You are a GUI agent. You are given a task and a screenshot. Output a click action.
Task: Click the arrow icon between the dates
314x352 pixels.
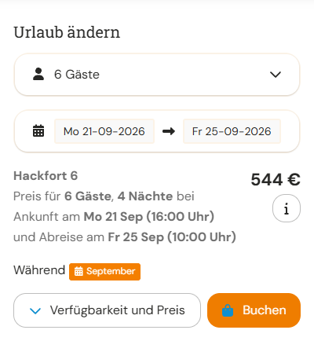click(x=169, y=131)
